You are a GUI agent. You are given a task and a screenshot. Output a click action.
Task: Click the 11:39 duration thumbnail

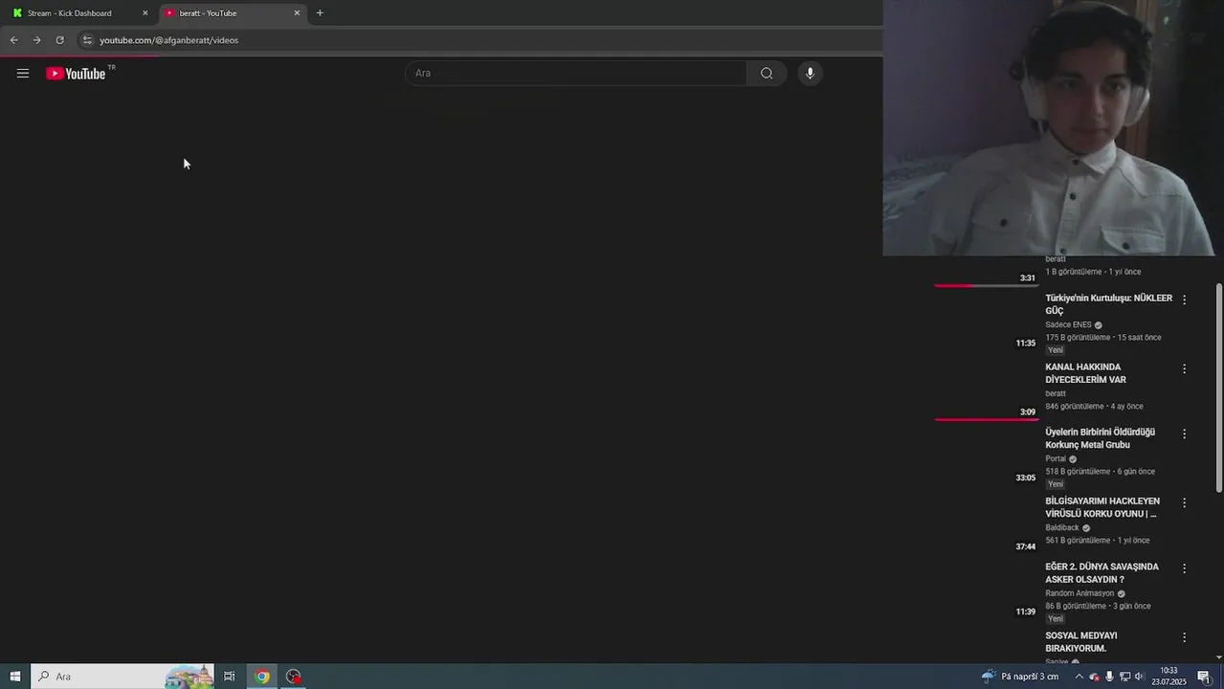coord(987,590)
